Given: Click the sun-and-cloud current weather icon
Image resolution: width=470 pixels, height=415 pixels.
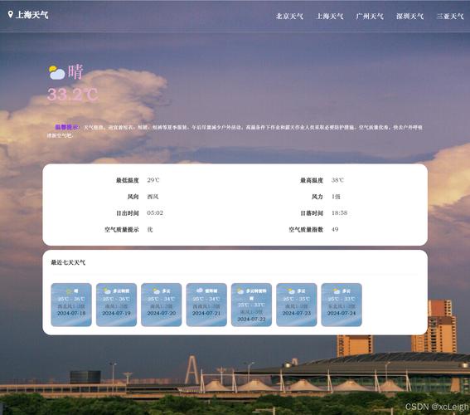Looking at the screenshot, I should pos(56,72).
